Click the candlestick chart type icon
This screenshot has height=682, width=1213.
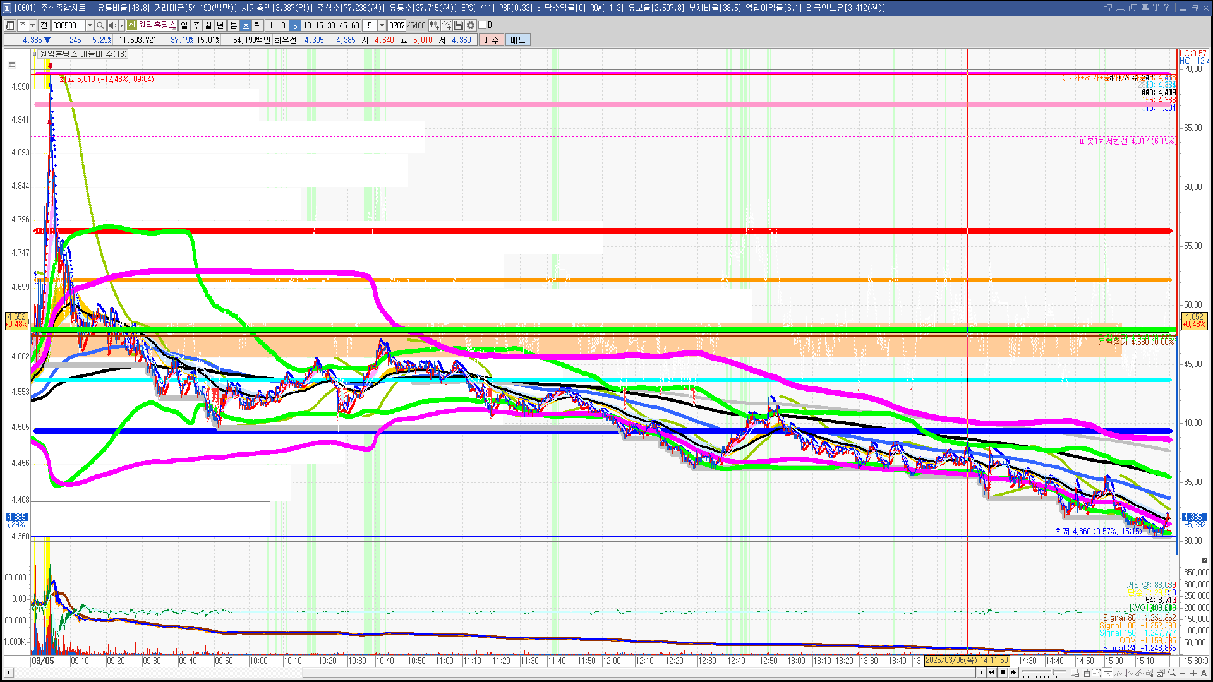[435, 25]
